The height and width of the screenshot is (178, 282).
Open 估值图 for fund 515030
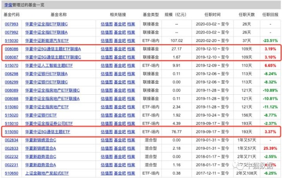(107, 41)
